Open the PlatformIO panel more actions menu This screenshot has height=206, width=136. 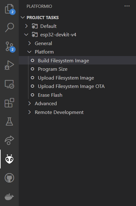pos(127,6)
